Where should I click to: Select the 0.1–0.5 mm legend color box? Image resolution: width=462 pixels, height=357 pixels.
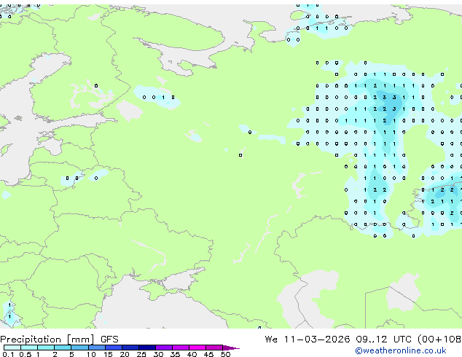pos(12,348)
